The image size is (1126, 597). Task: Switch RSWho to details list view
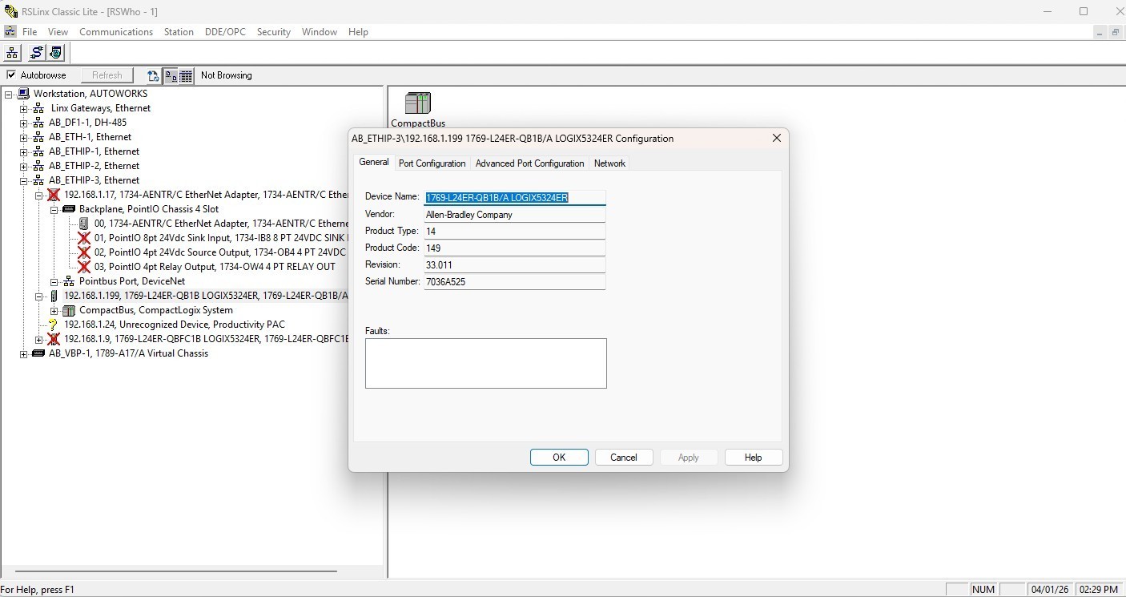186,75
